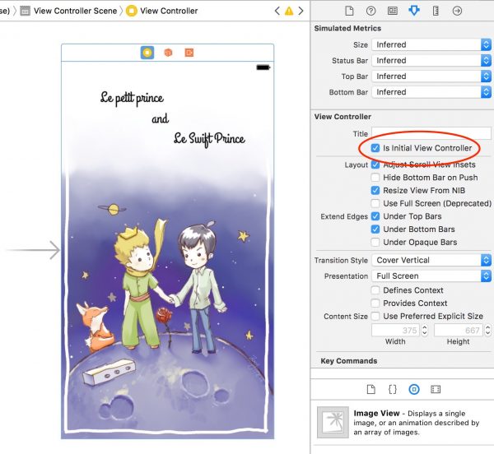494x454 pixels.
Task: Click the Width stepper arrows
Action: [425, 330]
